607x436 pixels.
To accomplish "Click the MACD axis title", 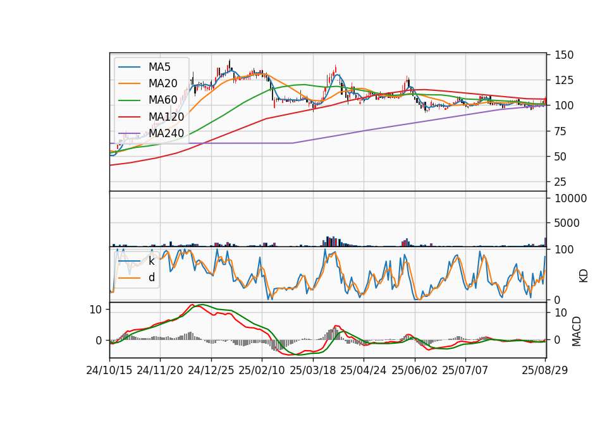I will click(577, 331).
